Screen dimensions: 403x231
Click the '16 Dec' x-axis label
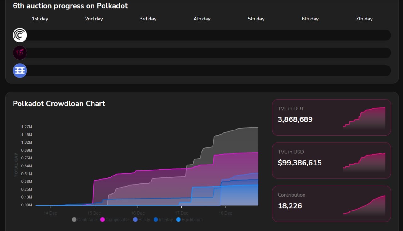tap(138, 213)
